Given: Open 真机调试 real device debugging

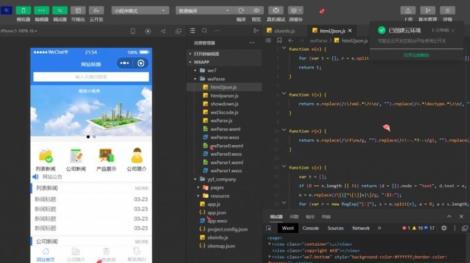Looking at the screenshot, I should pos(276,10).
